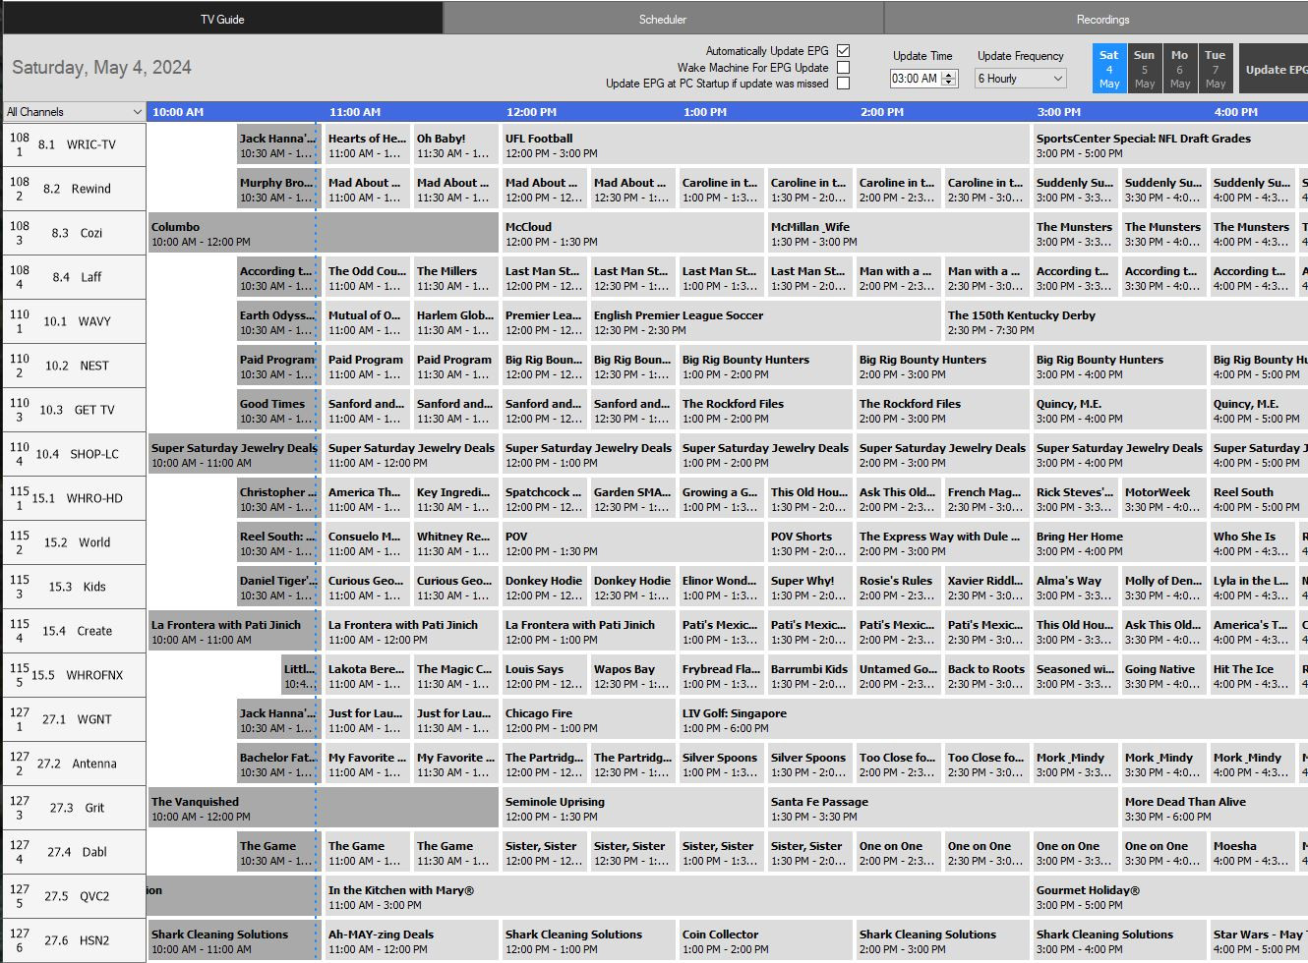Switch to the Scheduler tab
1308x963 pixels.
tap(663, 19)
